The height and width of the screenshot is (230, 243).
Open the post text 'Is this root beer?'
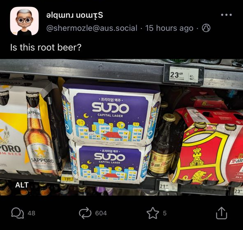[46, 47]
